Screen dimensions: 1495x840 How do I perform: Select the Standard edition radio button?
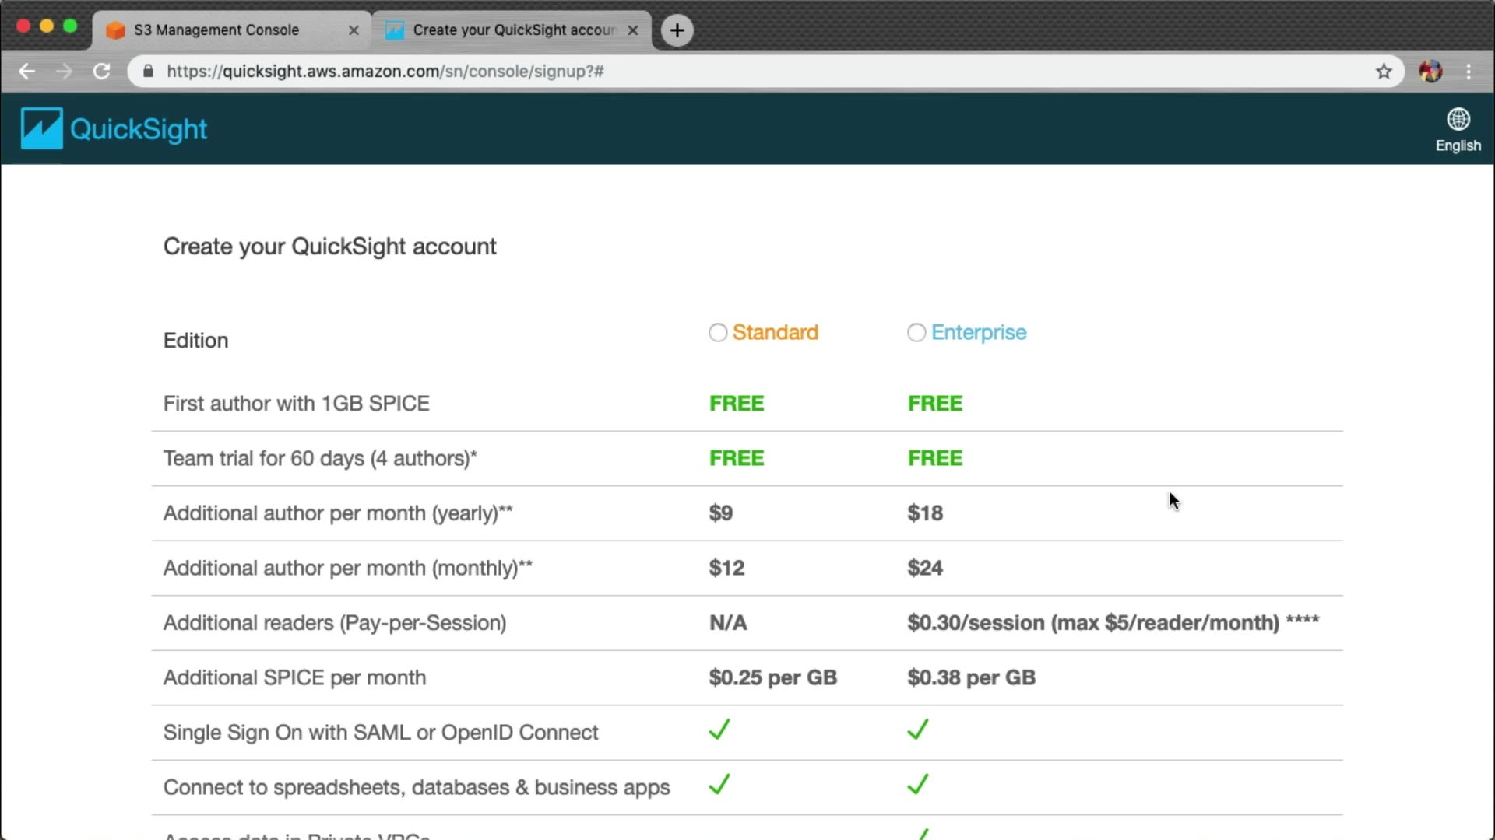pyautogui.click(x=718, y=333)
